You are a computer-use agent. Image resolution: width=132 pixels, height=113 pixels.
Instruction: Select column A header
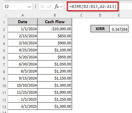coord(23,15)
